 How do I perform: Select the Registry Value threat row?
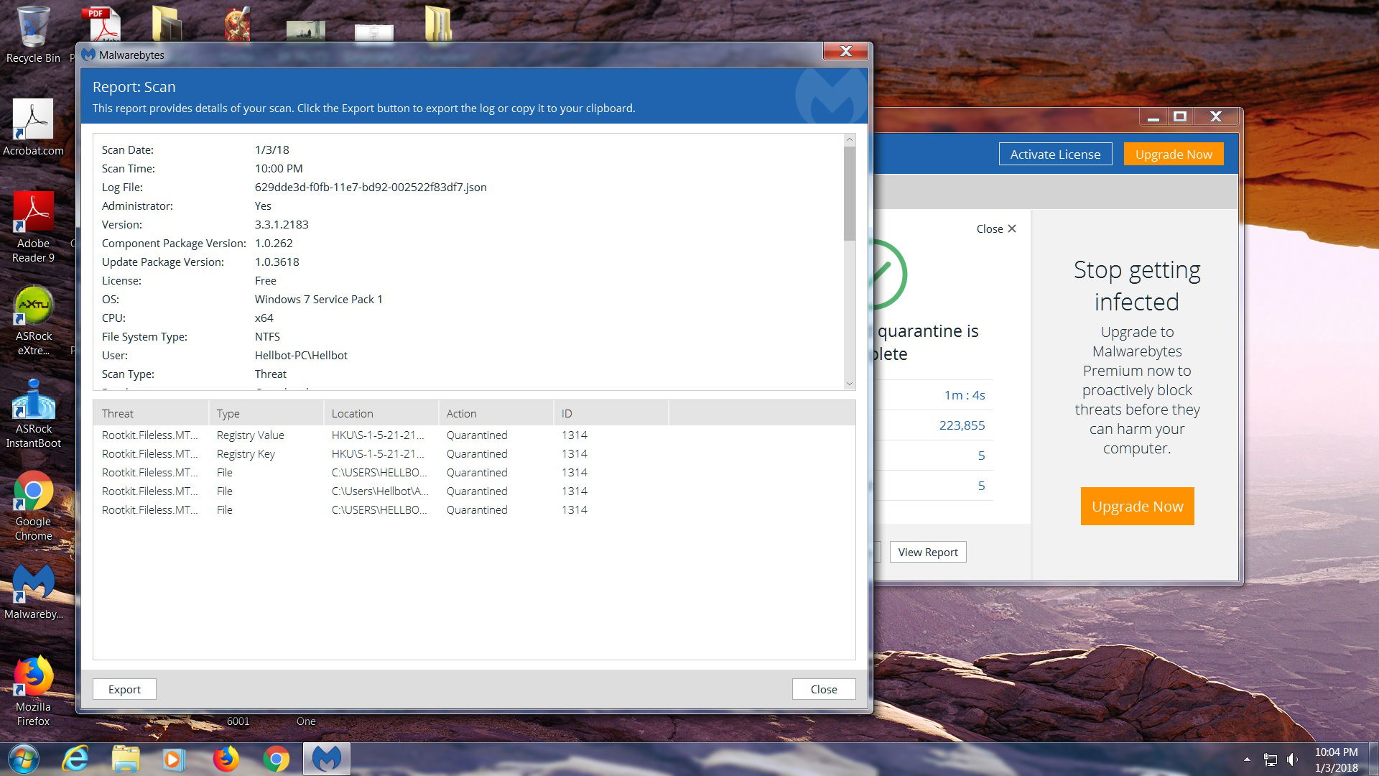474,435
